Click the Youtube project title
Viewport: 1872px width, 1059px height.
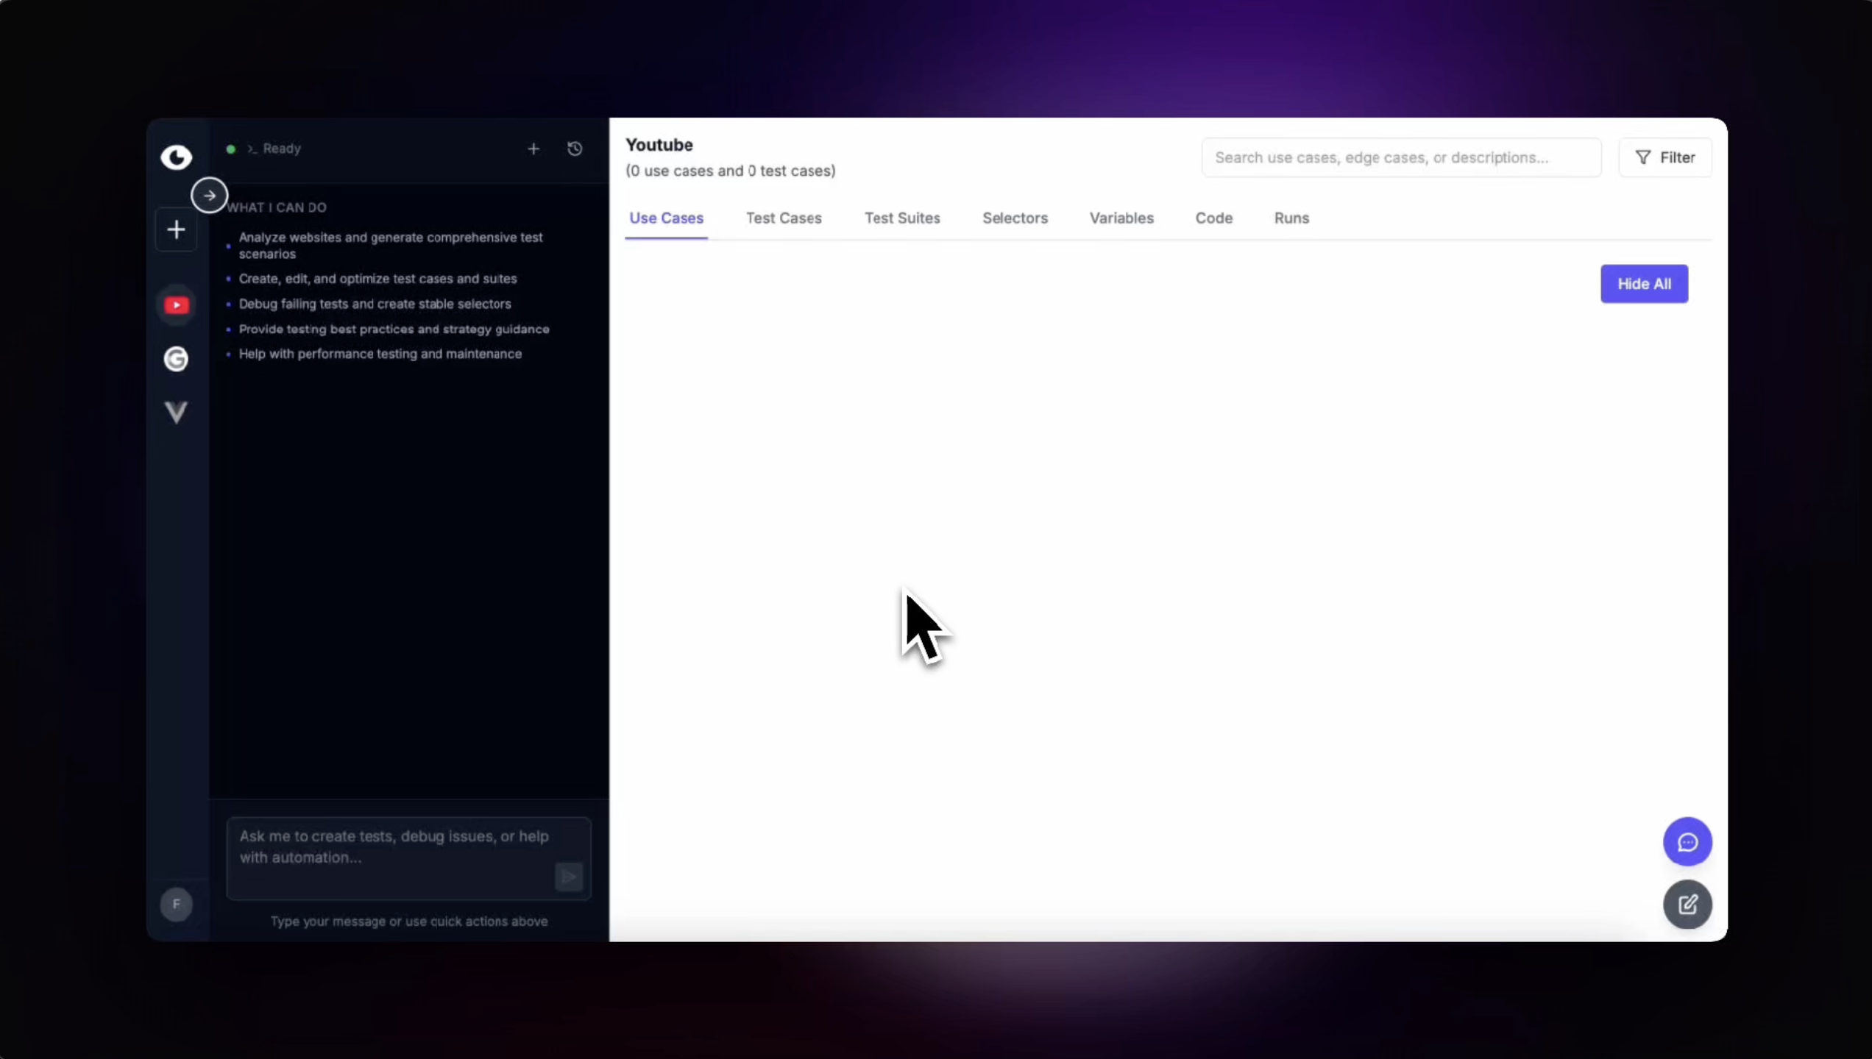click(659, 145)
